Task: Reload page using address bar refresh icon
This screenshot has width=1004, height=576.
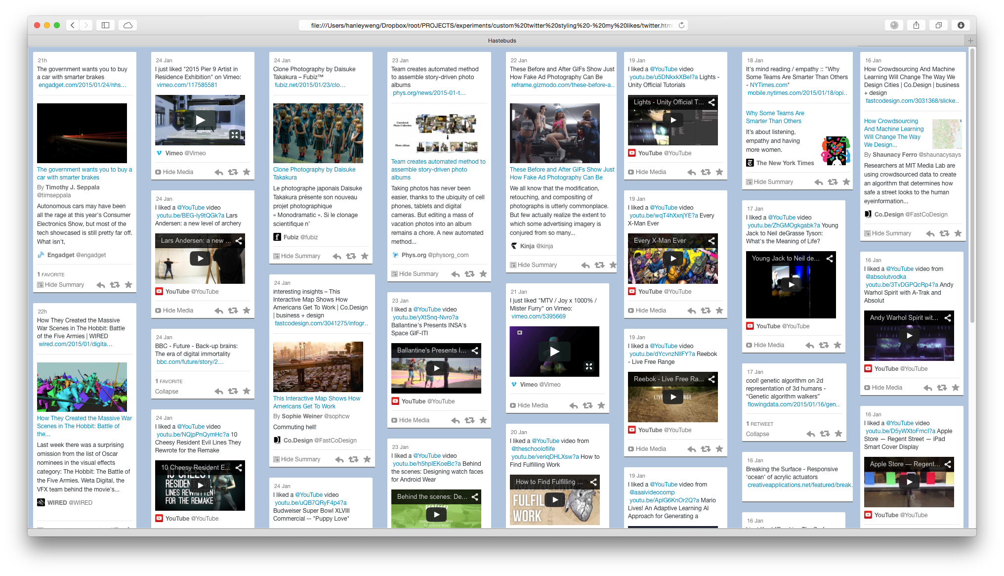Action: point(681,25)
